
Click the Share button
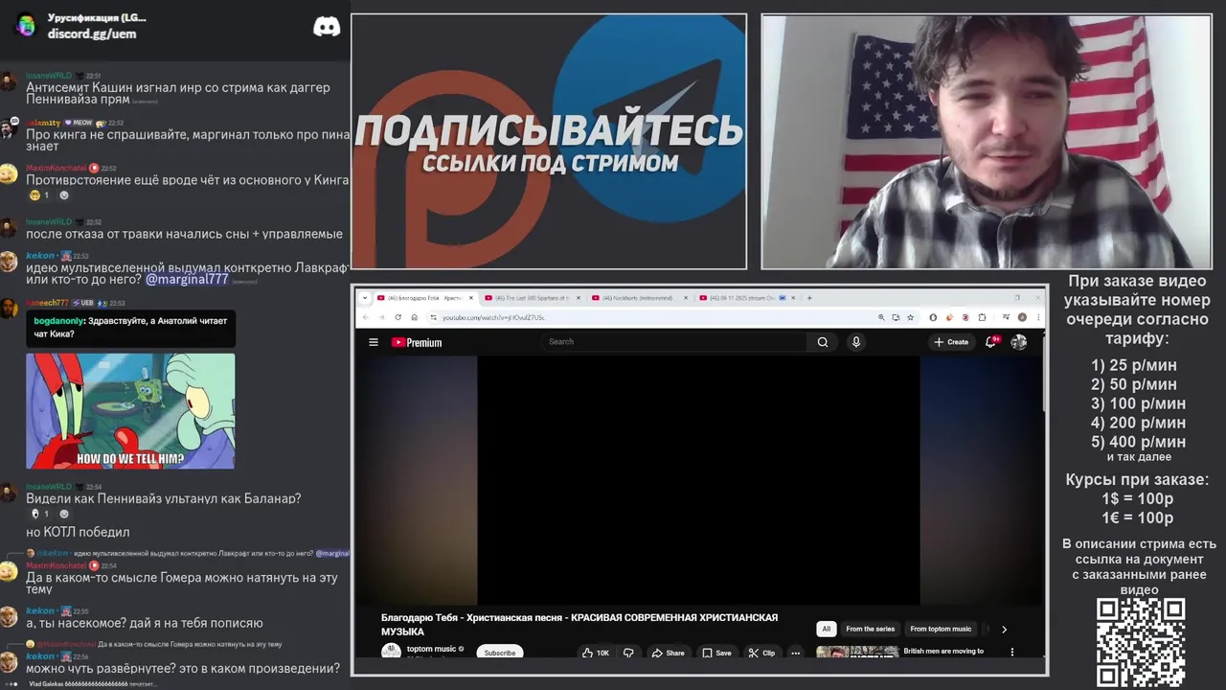(668, 653)
